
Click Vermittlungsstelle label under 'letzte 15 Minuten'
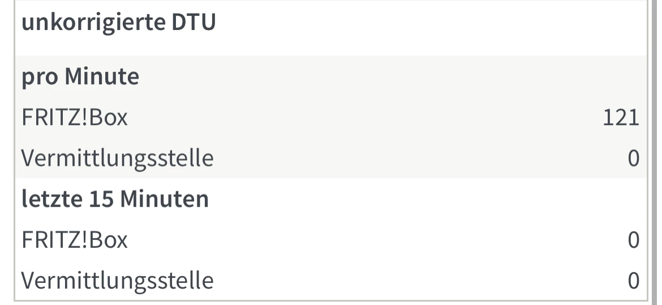point(117,281)
